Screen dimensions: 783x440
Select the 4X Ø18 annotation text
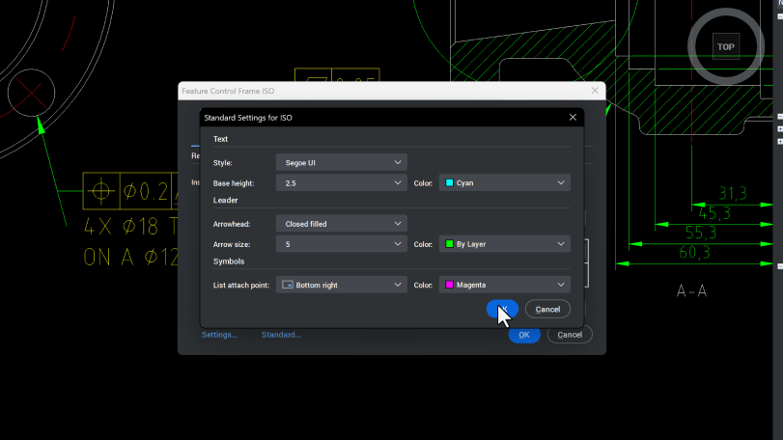130,227
